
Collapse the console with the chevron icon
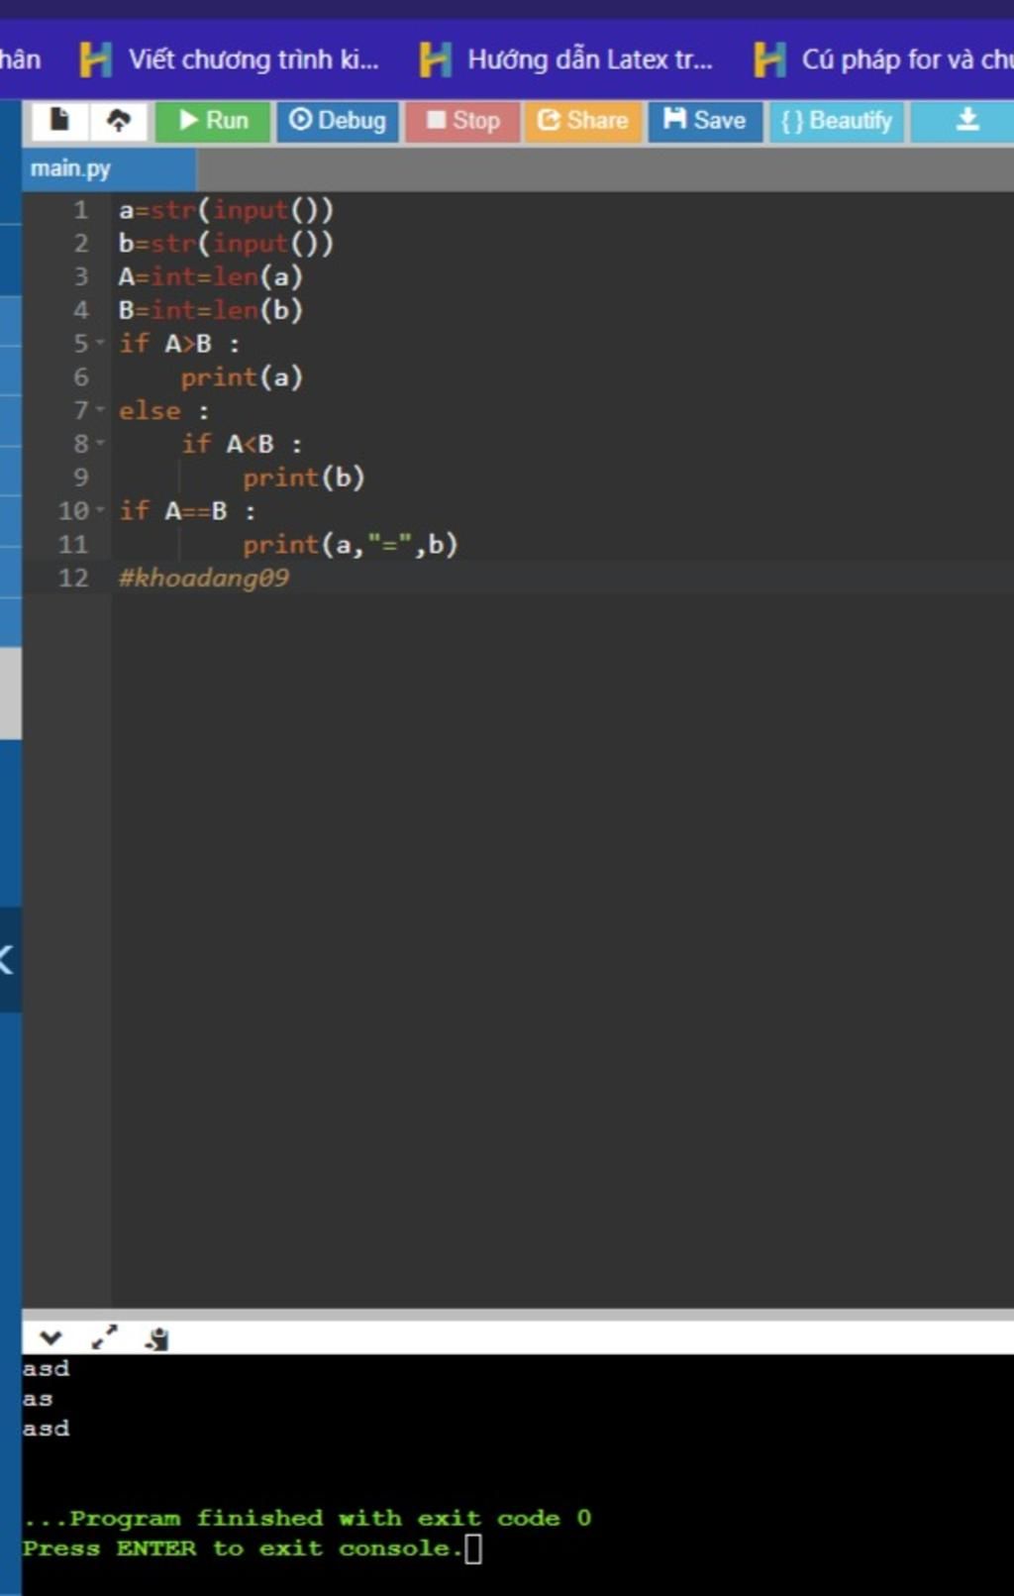point(51,1338)
